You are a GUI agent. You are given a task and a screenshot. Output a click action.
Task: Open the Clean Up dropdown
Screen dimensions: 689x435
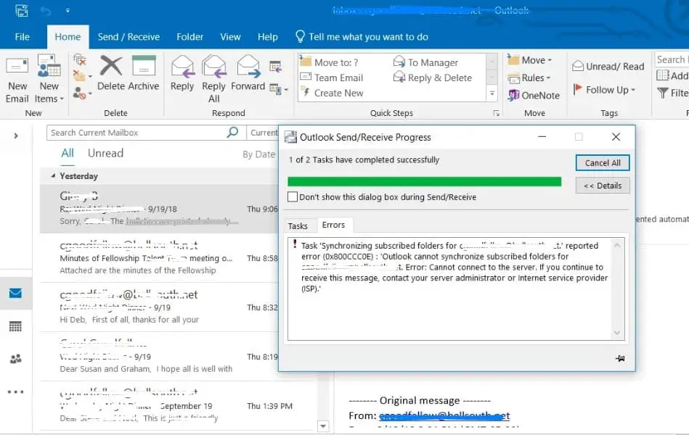point(82,76)
